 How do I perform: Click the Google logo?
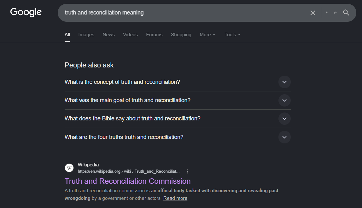[x=26, y=12]
